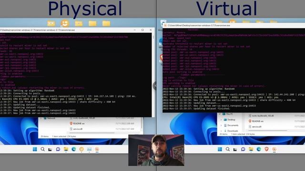Click '1 item selected 234 bytes' in Physical Explorer
The width and height of the screenshot is (305, 171).
click(64, 136)
